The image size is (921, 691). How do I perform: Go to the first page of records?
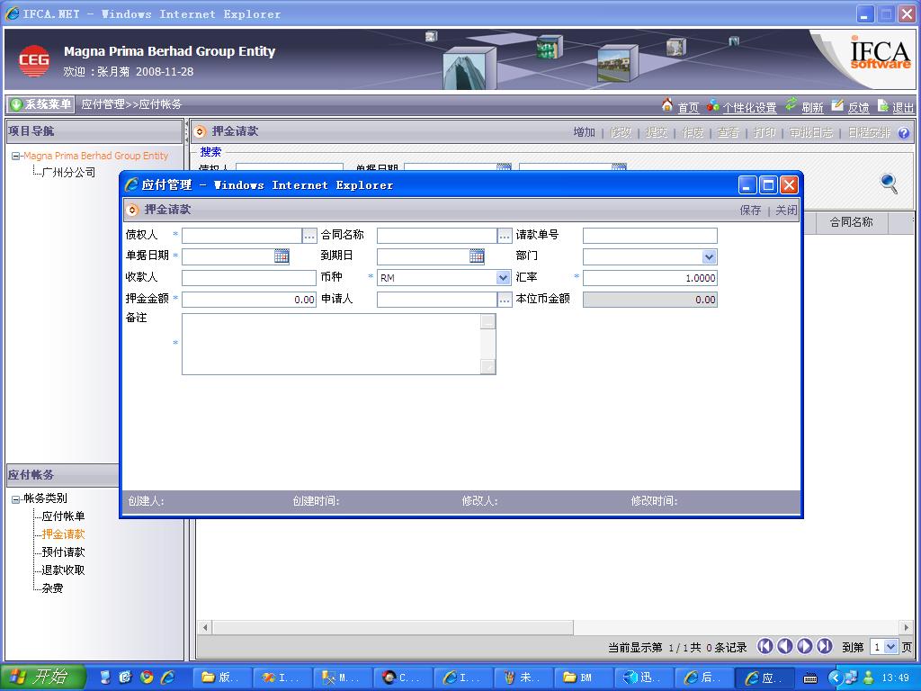click(765, 646)
